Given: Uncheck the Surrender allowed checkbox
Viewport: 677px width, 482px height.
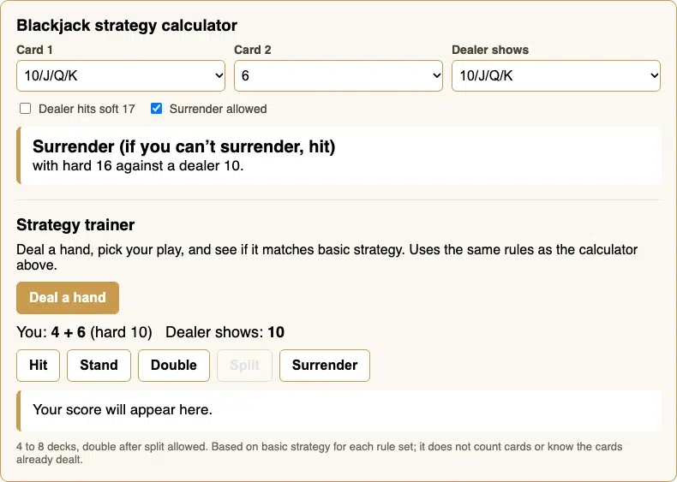Looking at the screenshot, I should coord(156,109).
